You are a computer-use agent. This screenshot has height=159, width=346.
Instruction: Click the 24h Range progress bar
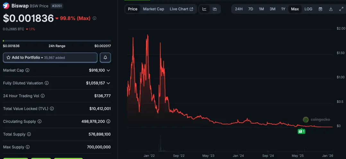click(x=57, y=41)
